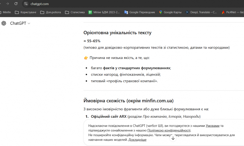Screen dimensions: 244x146
Task: Open the Pic4Net bookmark
Action: [x=233, y=12]
